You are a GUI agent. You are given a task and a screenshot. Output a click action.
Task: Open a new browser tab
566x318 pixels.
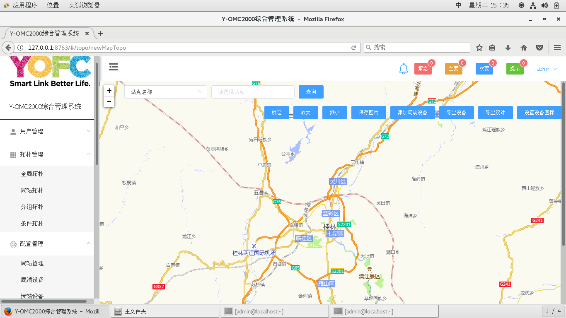(101, 34)
